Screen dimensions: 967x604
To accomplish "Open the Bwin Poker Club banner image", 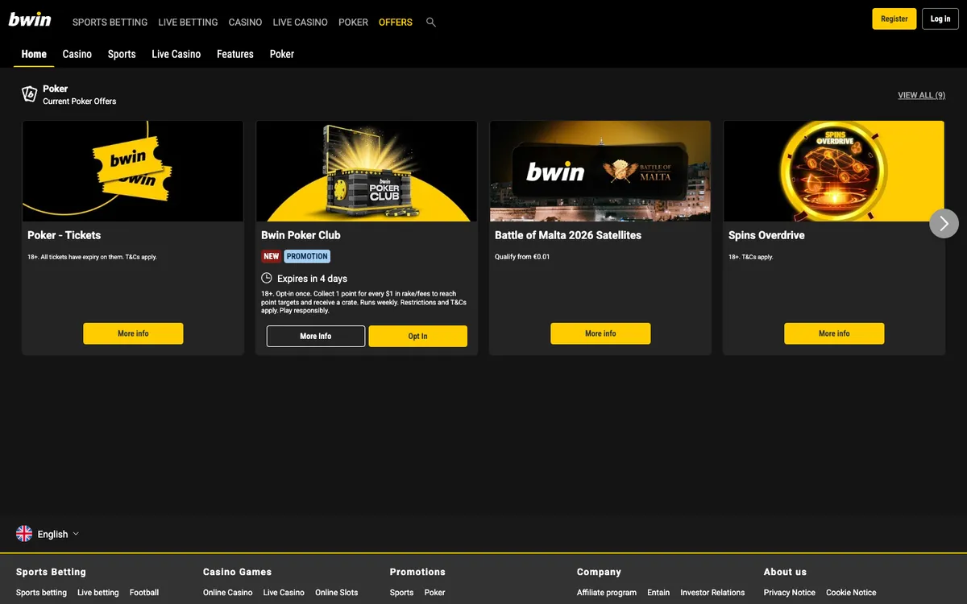I will click(x=367, y=171).
